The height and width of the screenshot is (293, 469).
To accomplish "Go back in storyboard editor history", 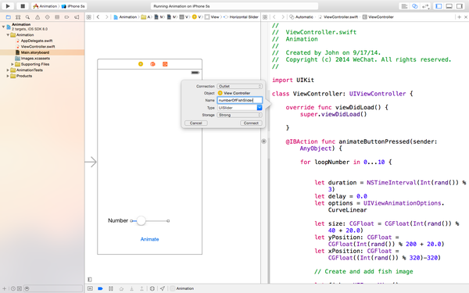I will pyautogui.click(x=98, y=17).
